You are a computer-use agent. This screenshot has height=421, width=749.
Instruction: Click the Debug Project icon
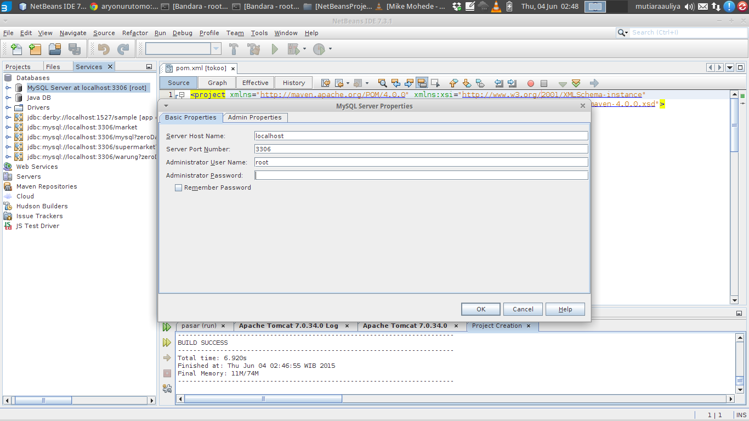pyautogui.click(x=293, y=49)
